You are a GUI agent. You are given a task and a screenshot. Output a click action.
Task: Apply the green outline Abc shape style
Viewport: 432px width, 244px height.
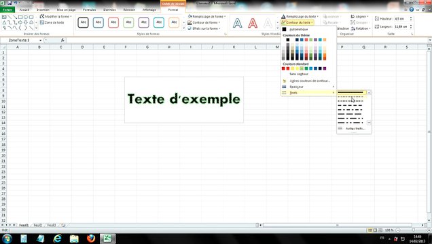point(128,22)
